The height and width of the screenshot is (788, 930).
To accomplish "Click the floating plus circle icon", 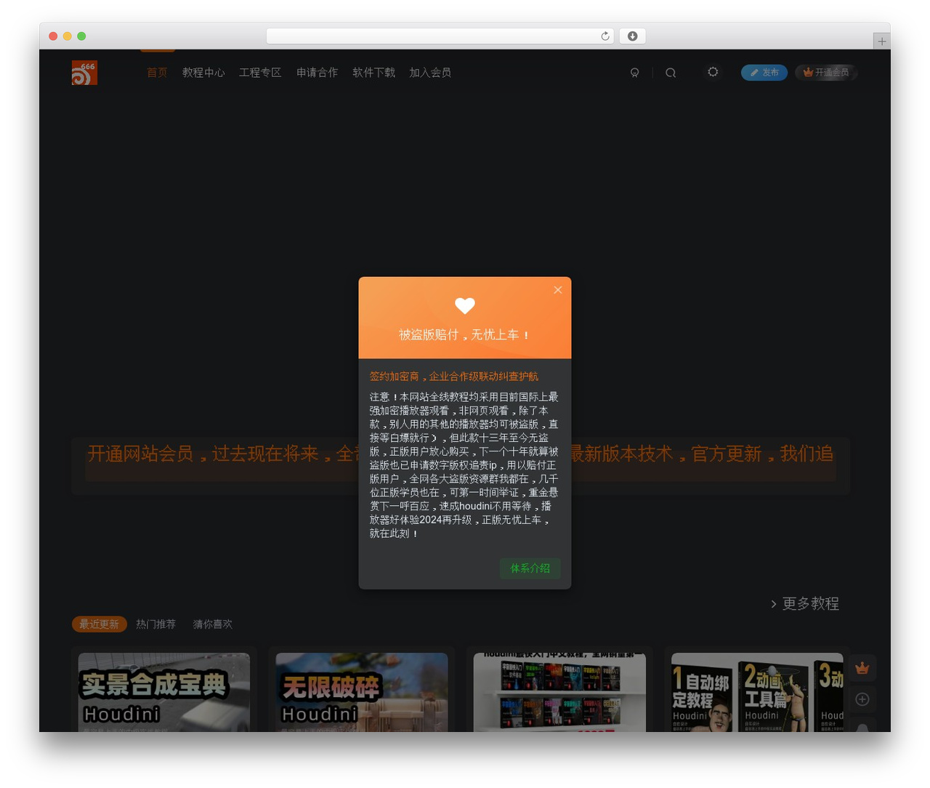I will 862,699.
